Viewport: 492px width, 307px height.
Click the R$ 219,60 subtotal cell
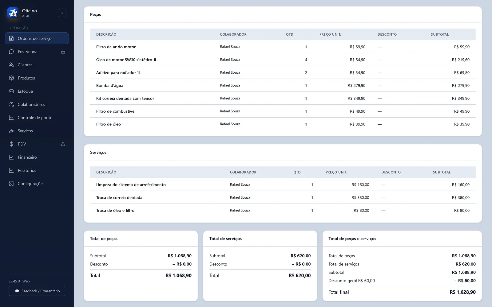coord(461,60)
